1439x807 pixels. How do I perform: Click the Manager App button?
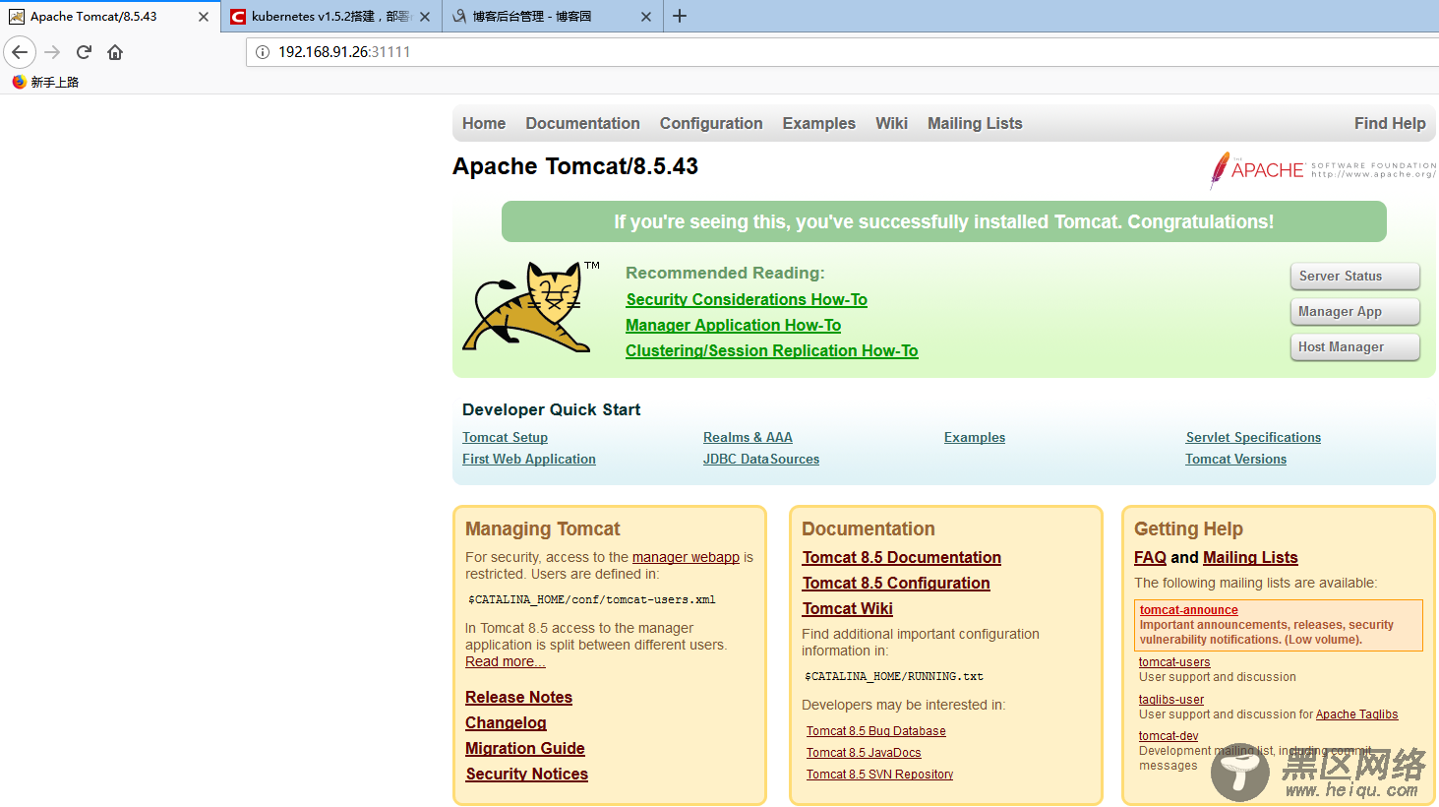point(1355,312)
